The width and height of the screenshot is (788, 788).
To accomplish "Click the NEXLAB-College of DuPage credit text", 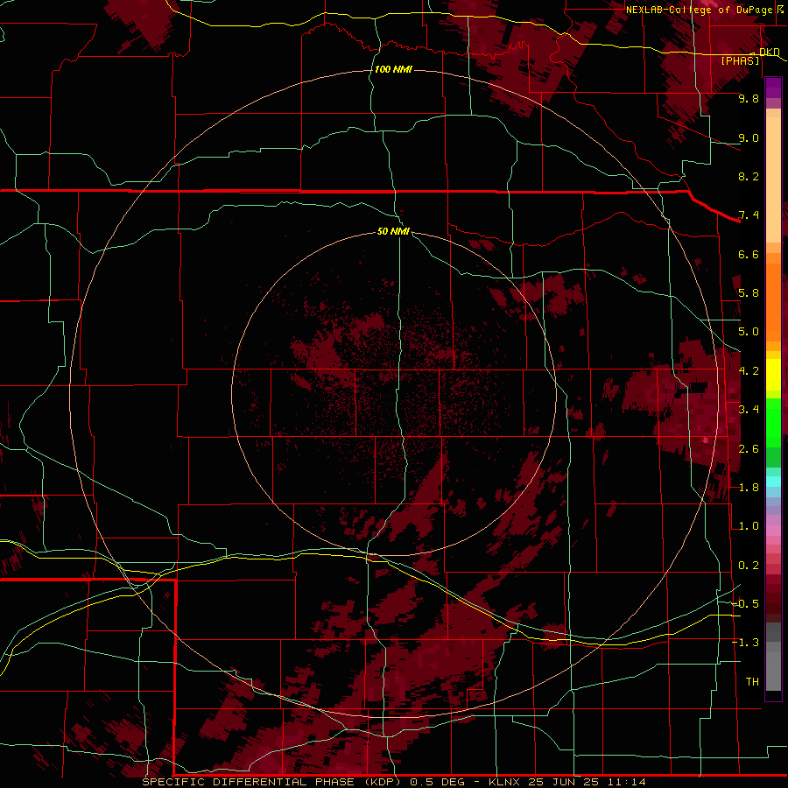I will pyautogui.click(x=699, y=10).
